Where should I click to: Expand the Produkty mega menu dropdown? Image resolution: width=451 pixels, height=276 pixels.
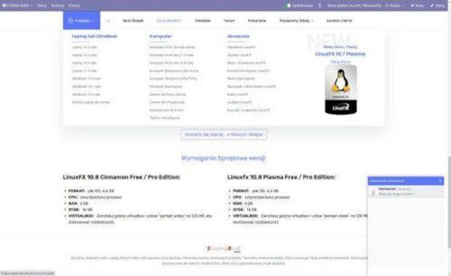pos(81,20)
